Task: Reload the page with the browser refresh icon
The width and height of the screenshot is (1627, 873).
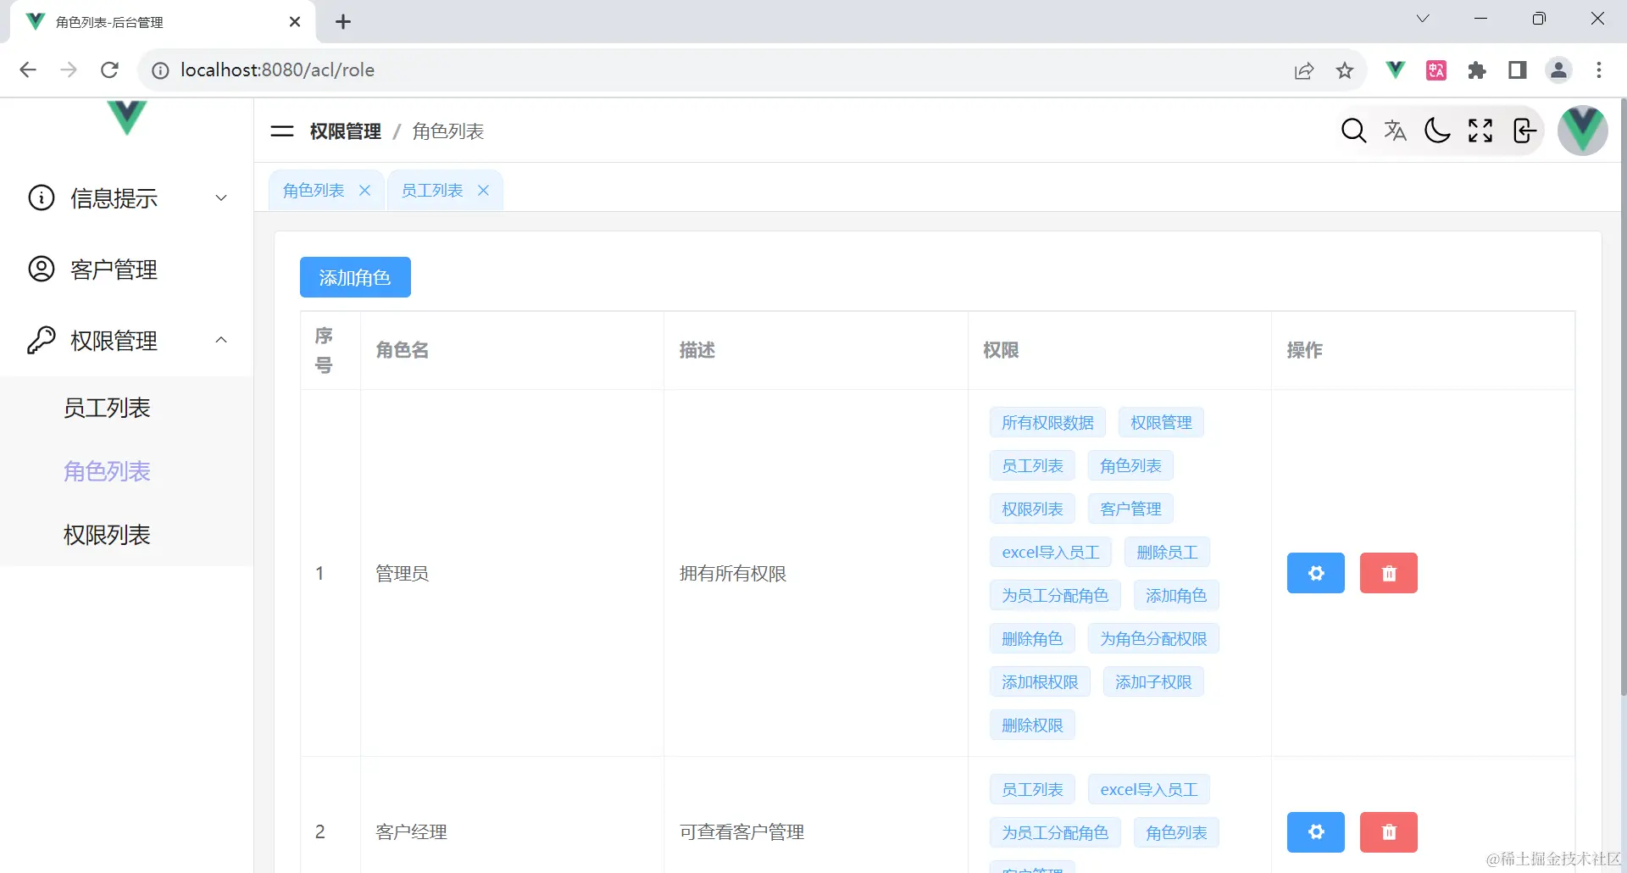Action: tap(109, 70)
